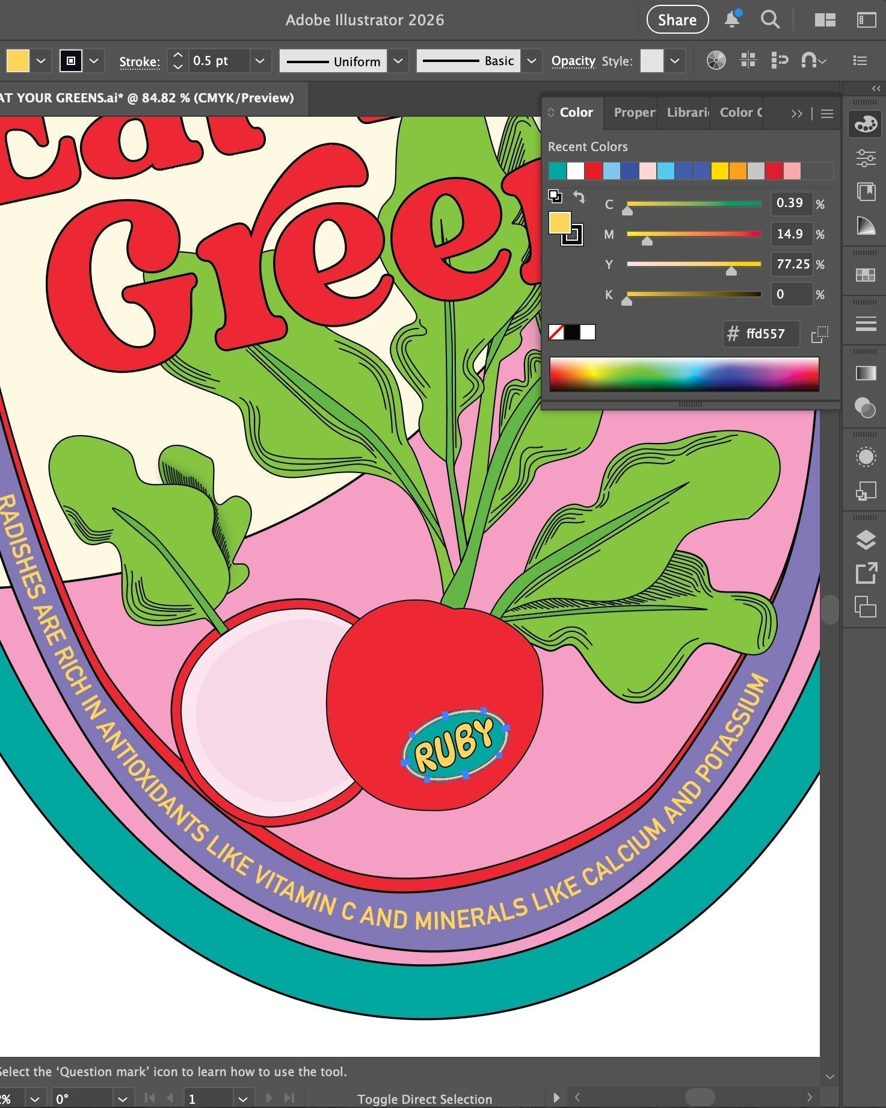Open the Basic brush definition dropdown
Image resolution: width=886 pixels, height=1108 pixels.
pos(532,61)
